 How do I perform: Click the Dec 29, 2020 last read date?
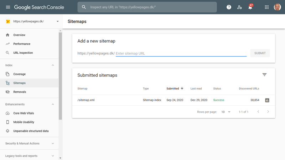[199, 100]
